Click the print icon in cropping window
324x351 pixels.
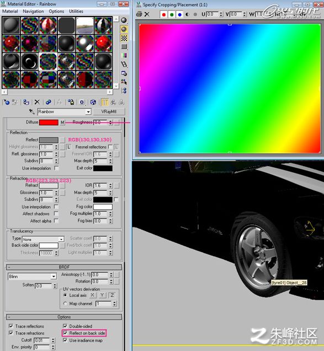(x=139, y=14)
